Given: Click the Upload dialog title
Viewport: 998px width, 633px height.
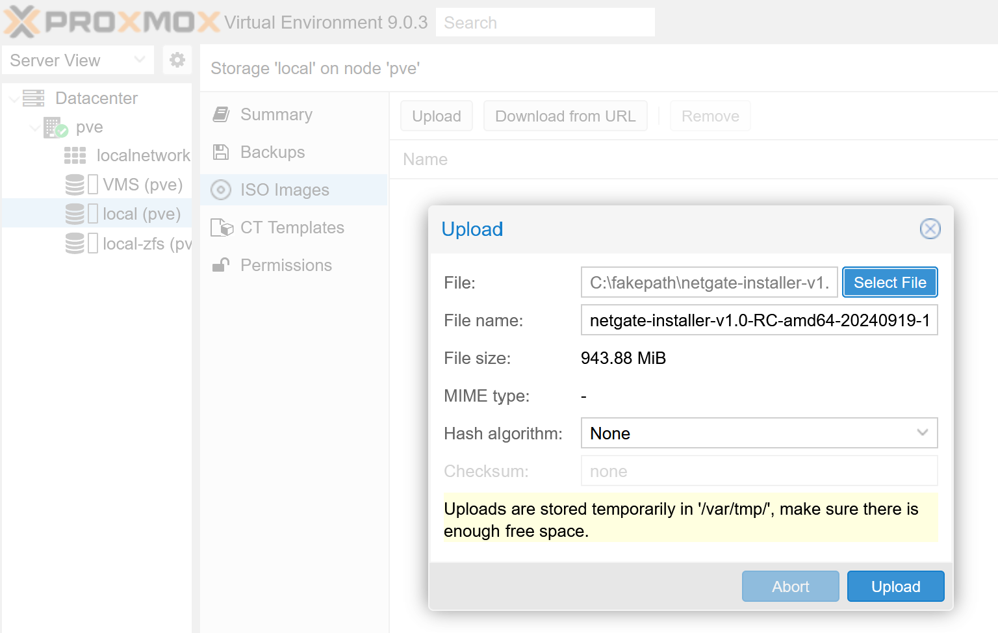Looking at the screenshot, I should pyautogui.click(x=472, y=229).
